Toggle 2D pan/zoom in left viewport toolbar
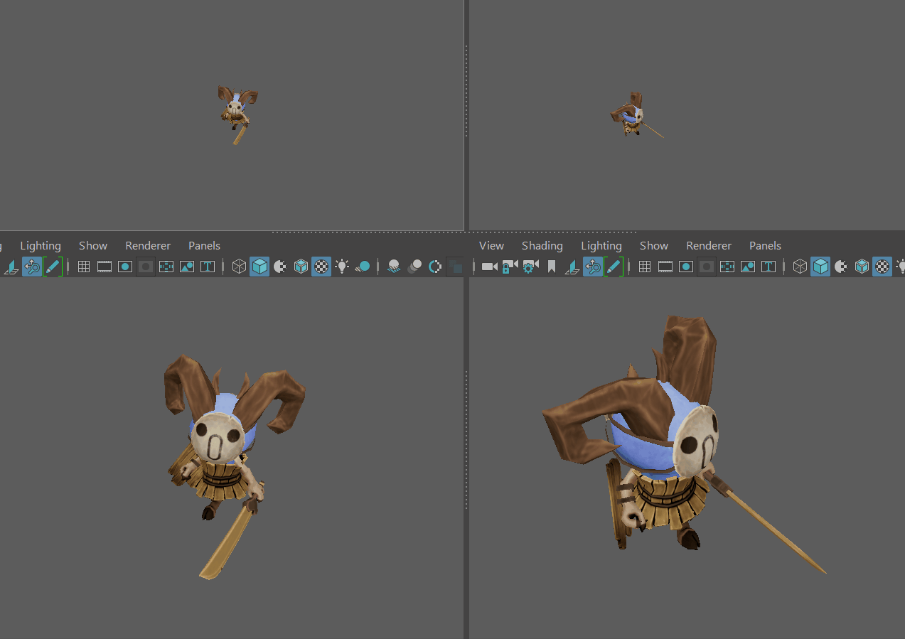Image resolution: width=905 pixels, height=639 pixels. (x=32, y=267)
